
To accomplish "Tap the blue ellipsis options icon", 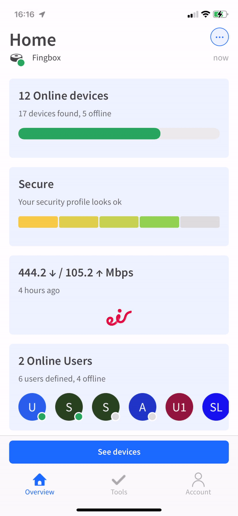I will [x=219, y=37].
